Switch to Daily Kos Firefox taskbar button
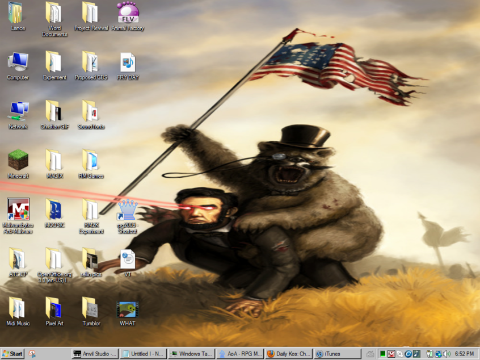 click(288, 354)
